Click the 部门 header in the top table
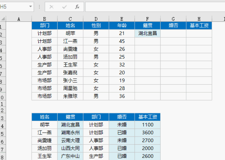The height and width of the screenshot is (160, 225). pyautogui.click(x=45, y=26)
